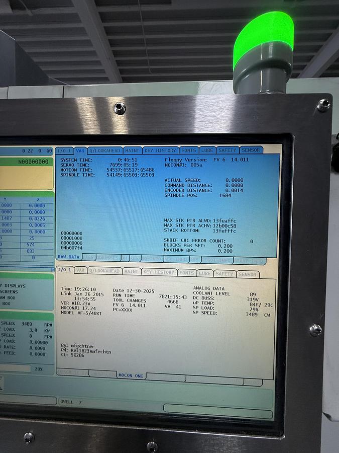Select the FONTS tab in the lower panel
The height and width of the screenshot is (453, 339).
[x=186, y=273]
